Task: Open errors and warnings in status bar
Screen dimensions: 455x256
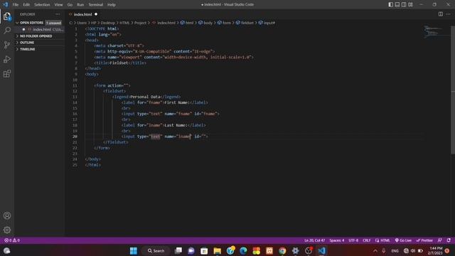Action: click(x=12, y=240)
